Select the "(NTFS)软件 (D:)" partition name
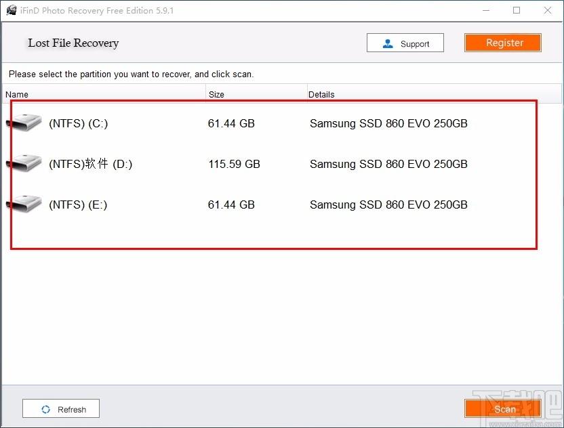The image size is (564, 428). (91, 164)
